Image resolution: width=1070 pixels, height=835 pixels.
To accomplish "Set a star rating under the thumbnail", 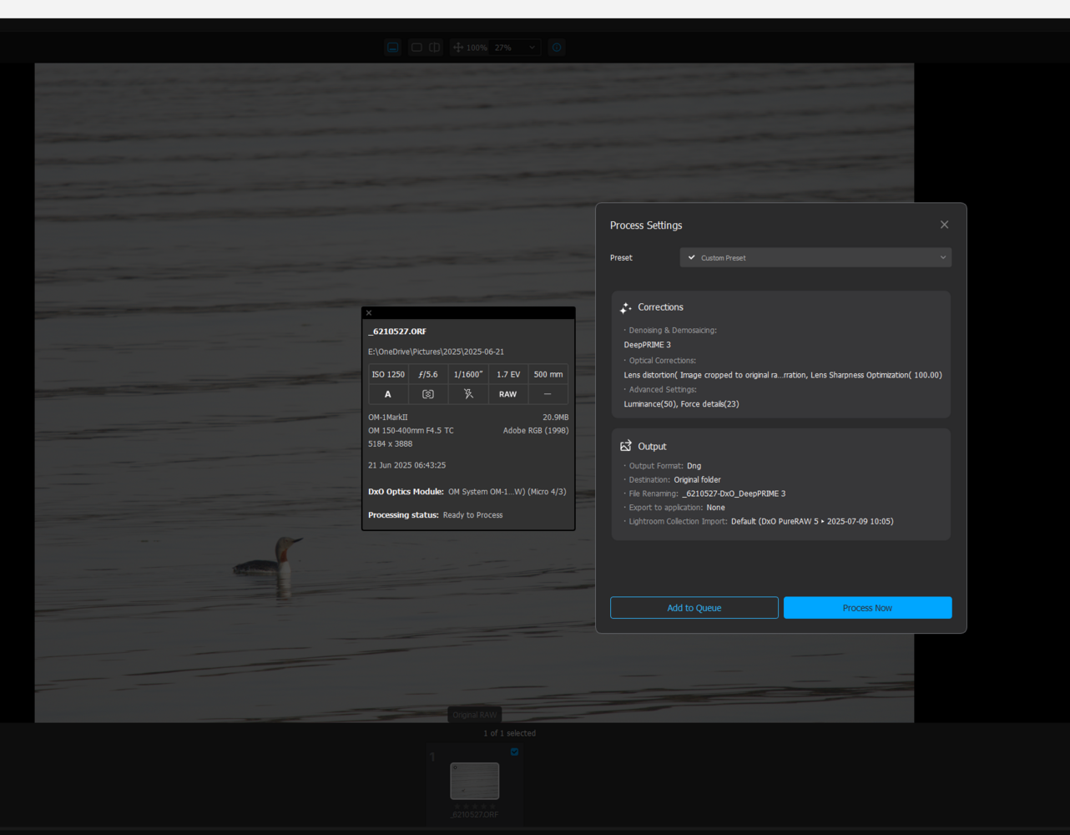I will click(475, 806).
